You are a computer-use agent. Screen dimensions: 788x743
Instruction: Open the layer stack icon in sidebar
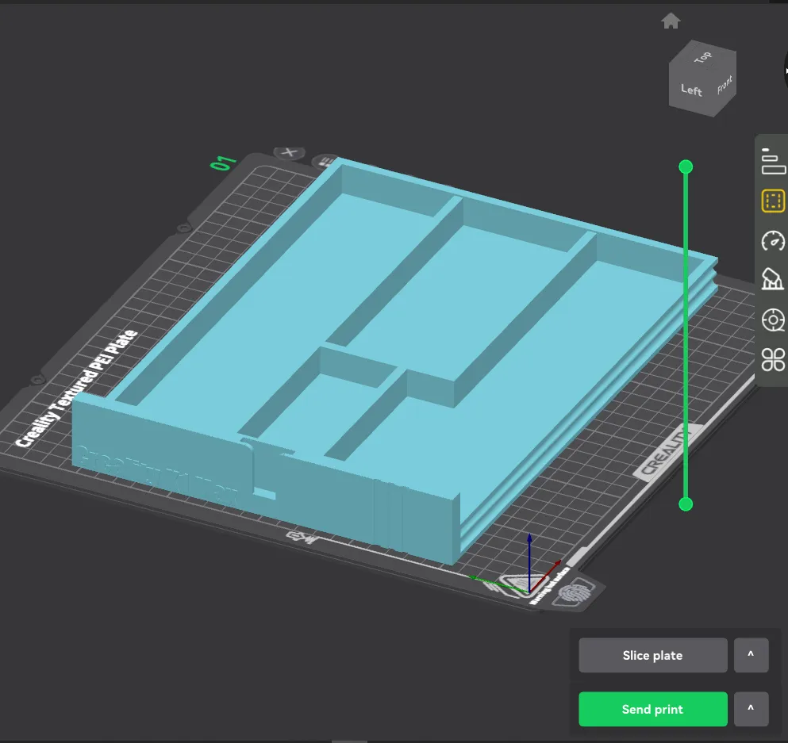[773, 161]
